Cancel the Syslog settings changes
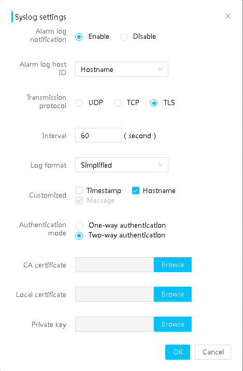The width and height of the screenshot is (243, 371). click(x=213, y=352)
